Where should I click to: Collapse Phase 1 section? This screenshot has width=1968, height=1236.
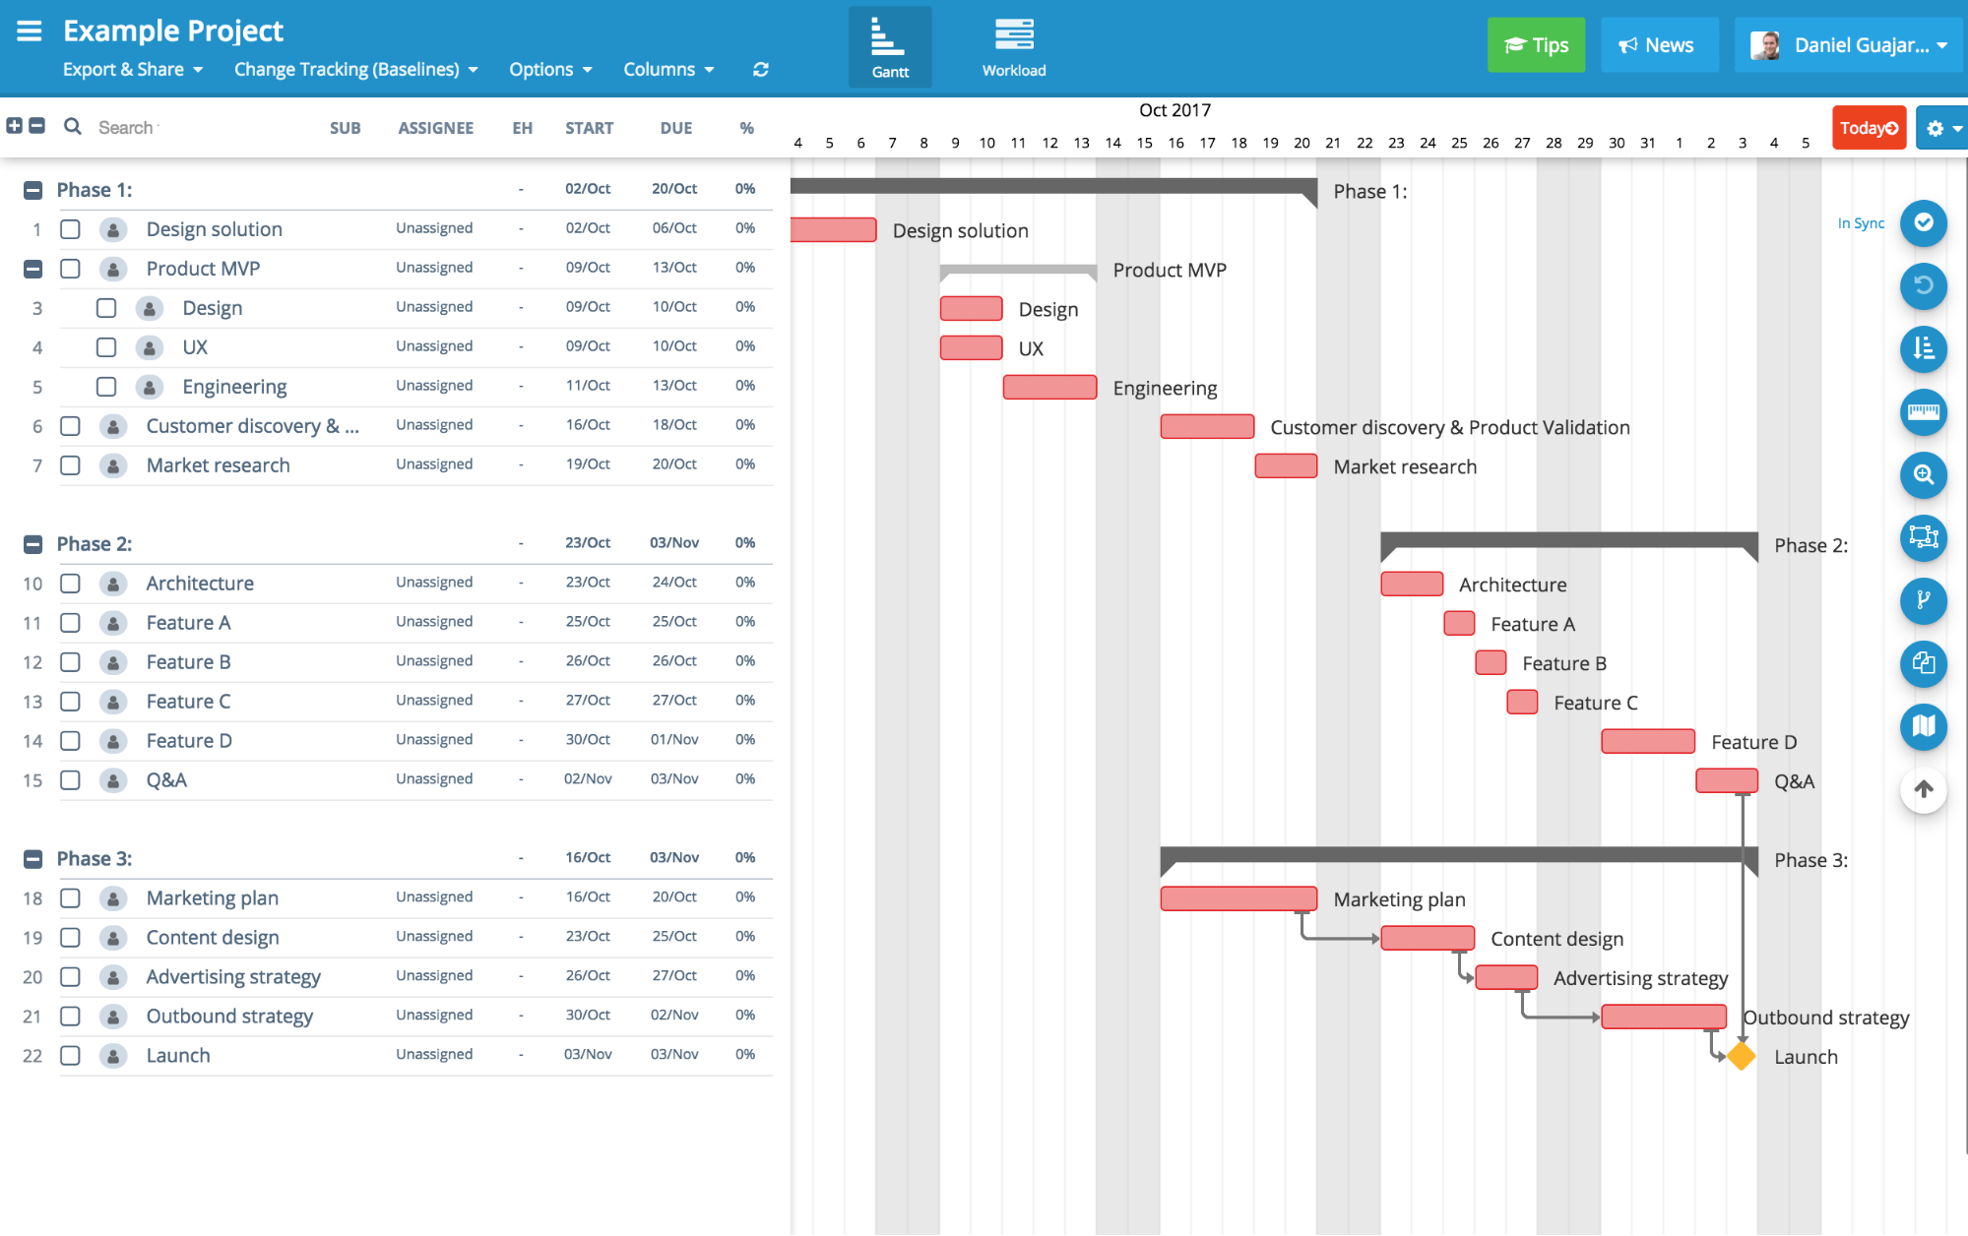click(x=32, y=189)
